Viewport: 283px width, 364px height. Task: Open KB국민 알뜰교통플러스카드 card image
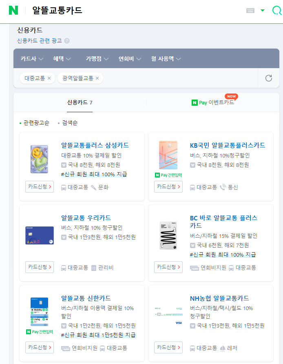pyautogui.click(x=168, y=155)
